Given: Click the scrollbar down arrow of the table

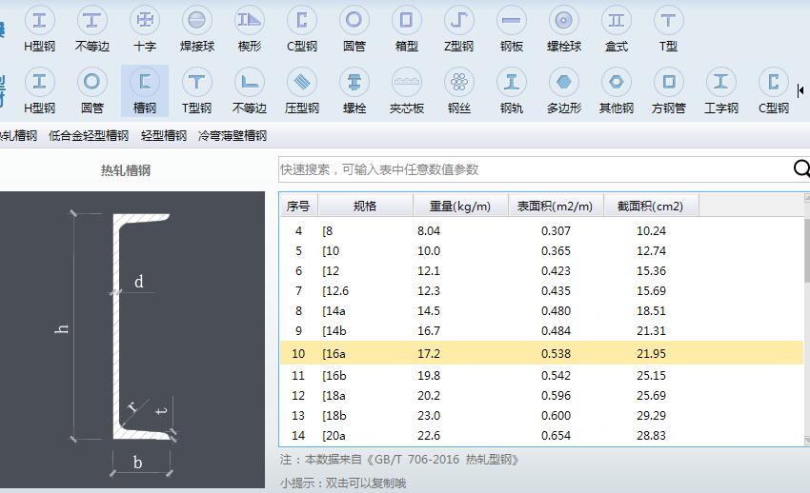Looking at the screenshot, I should click(807, 440).
